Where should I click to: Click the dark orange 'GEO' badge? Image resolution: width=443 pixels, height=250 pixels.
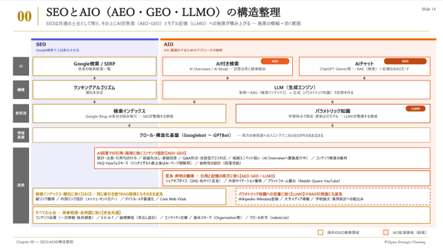(x=405, y=62)
